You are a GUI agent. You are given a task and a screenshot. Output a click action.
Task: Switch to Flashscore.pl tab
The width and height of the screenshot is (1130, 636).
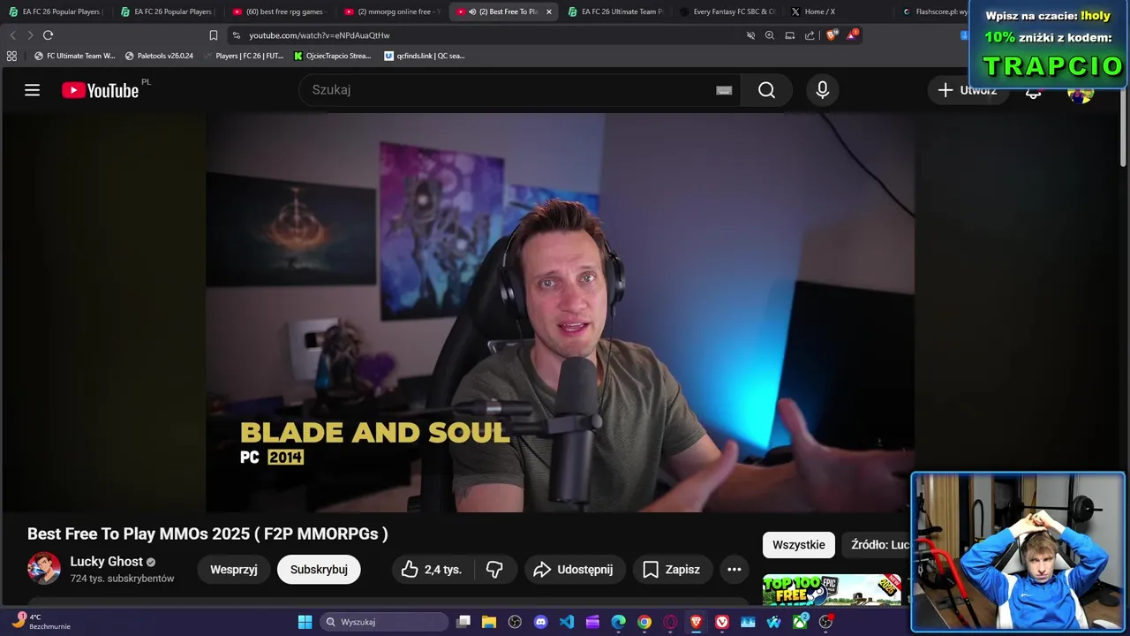934,11
